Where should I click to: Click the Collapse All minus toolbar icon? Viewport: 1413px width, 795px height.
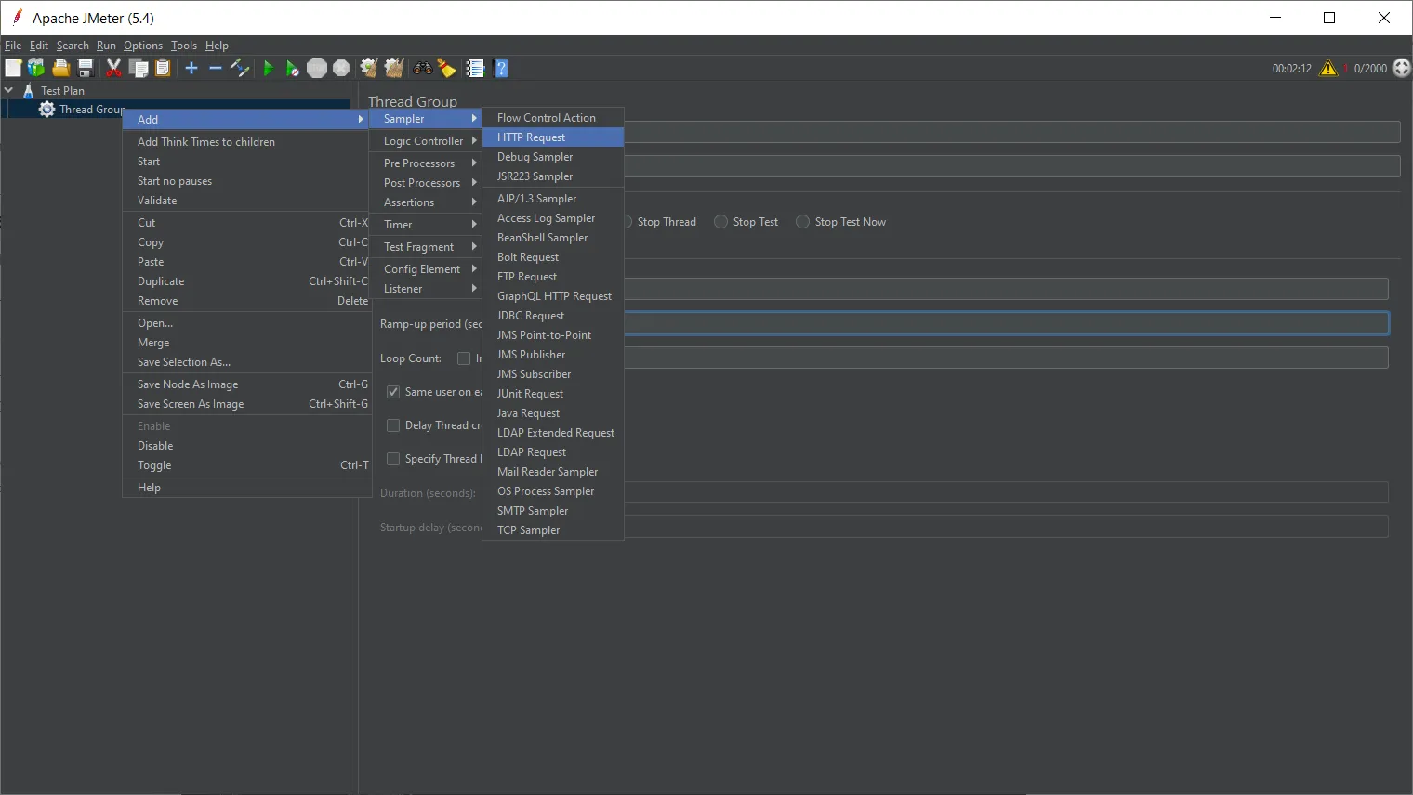coord(216,68)
